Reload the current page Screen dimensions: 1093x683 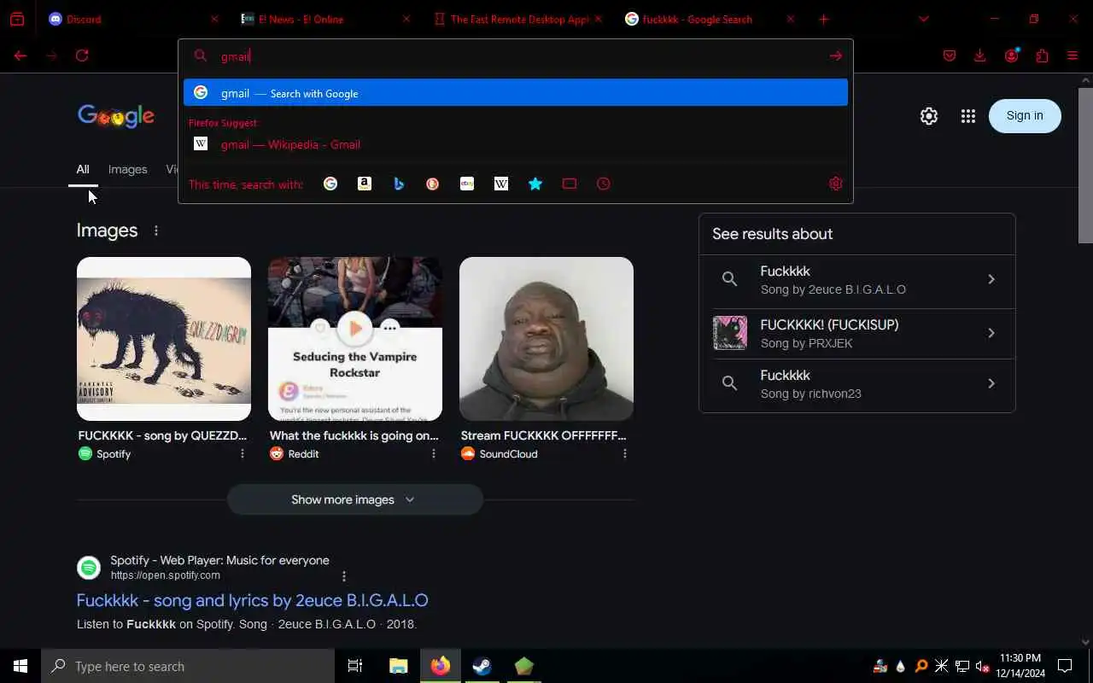82,55
